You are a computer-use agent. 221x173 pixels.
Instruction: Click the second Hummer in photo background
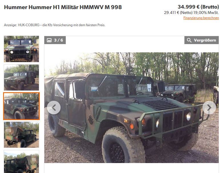point(177,91)
